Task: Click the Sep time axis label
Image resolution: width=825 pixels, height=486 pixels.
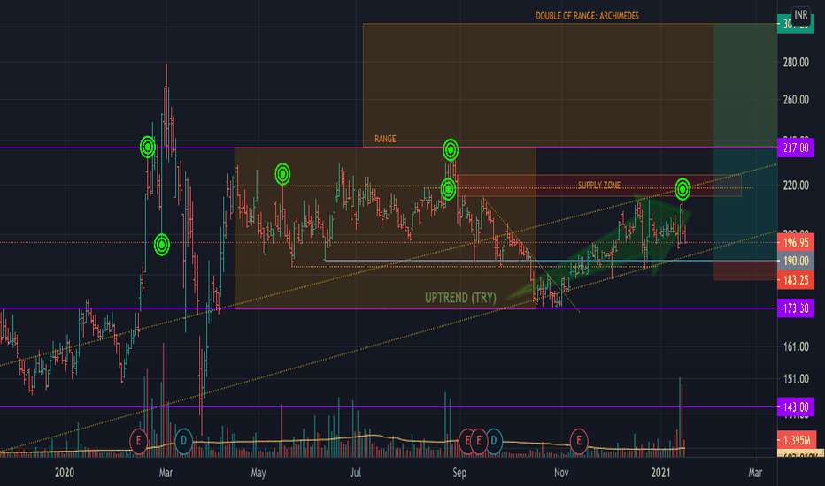Action: pos(459,473)
